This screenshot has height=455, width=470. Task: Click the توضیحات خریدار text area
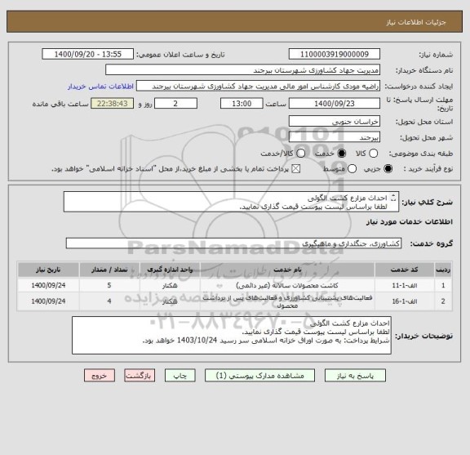(x=232, y=335)
